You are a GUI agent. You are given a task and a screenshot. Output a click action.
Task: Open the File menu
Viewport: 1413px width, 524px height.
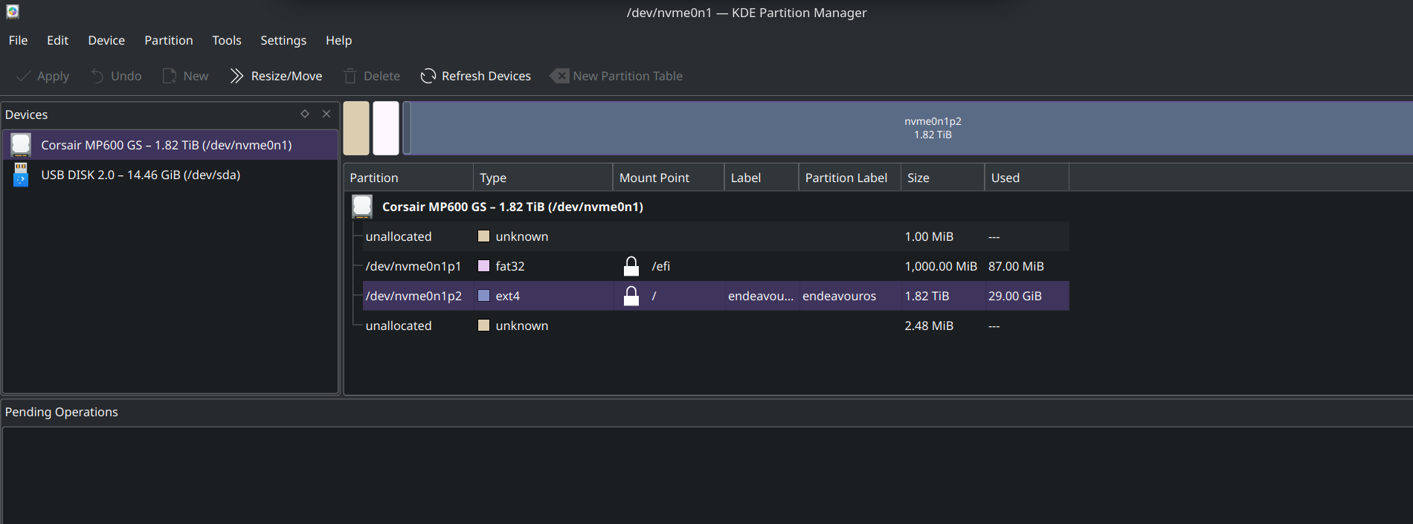(18, 40)
